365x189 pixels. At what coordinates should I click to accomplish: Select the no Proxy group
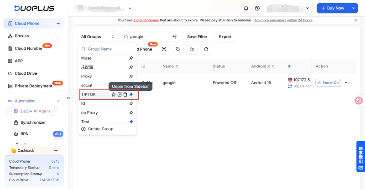(89, 112)
